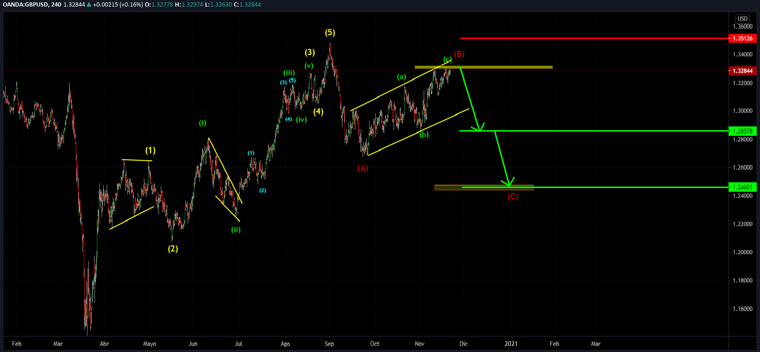Click the yellow (2) wave label
The width and height of the screenshot is (760, 352).
173,249
